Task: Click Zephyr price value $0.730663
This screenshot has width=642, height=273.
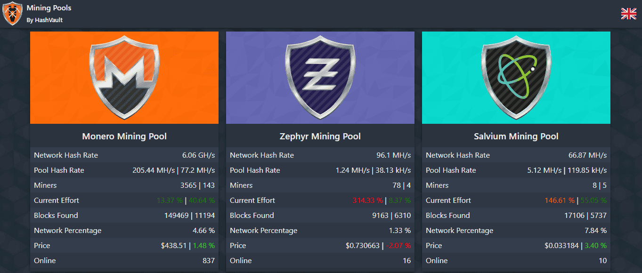Action: 362,246
